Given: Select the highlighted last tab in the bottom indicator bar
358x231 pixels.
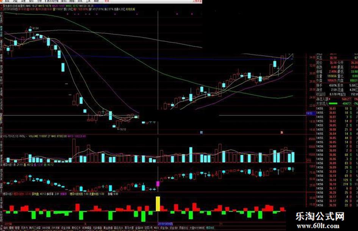Looking at the screenshot, I should coord(210,228).
